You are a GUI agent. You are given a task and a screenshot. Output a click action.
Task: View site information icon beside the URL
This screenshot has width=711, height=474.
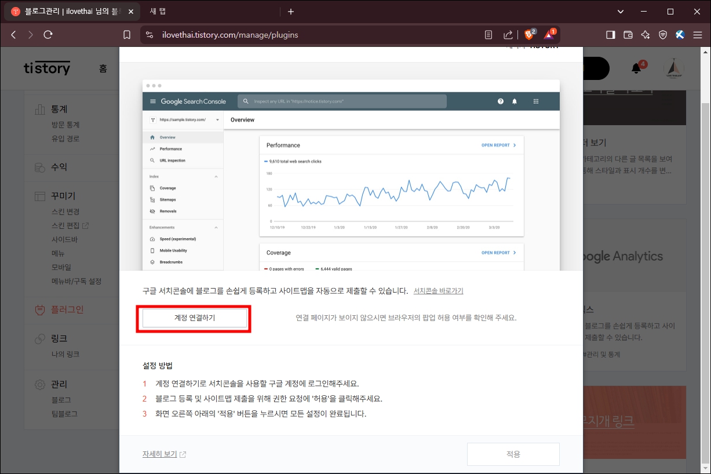tap(150, 35)
